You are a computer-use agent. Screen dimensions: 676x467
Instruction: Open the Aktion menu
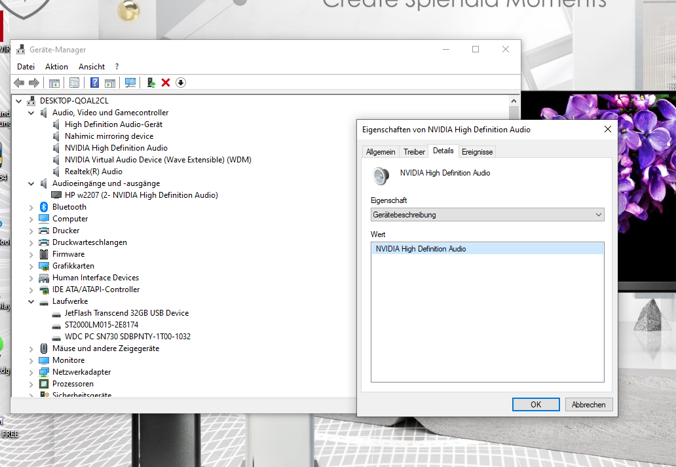(x=56, y=67)
